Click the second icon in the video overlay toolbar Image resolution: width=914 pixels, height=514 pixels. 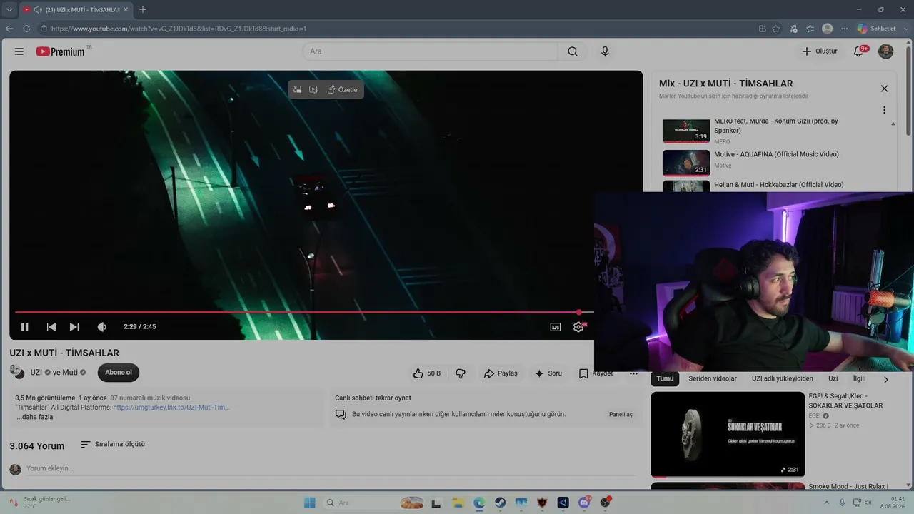click(x=313, y=89)
